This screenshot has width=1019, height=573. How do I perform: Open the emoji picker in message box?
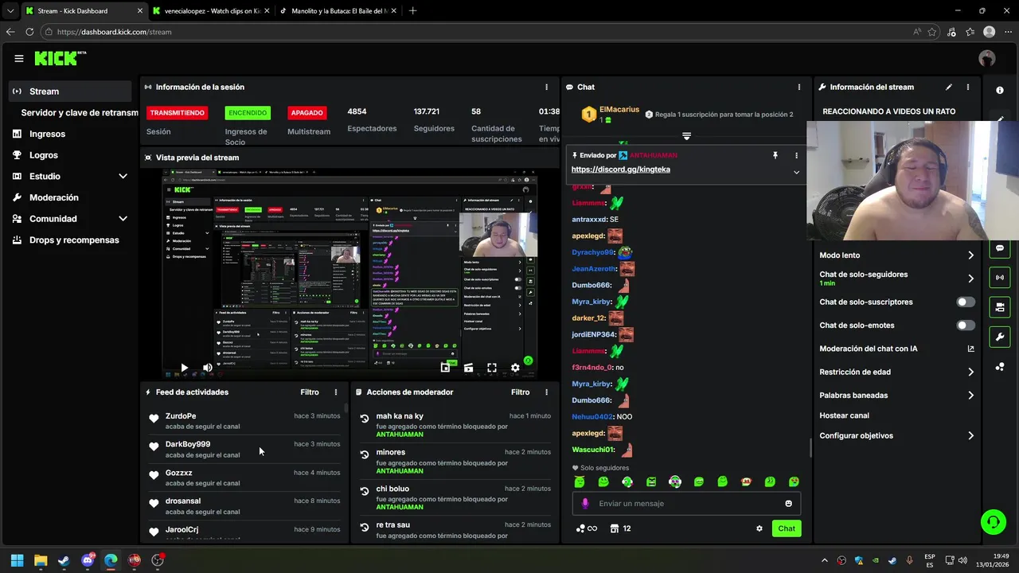pos(789,503)
